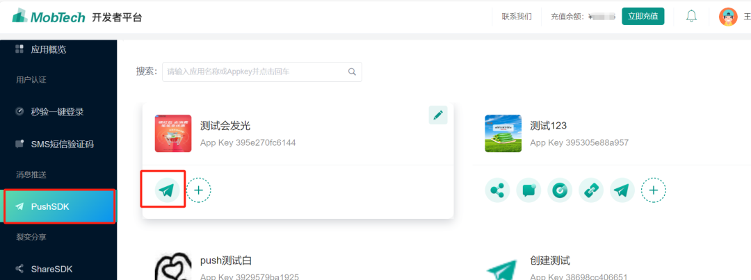The width and height of the screenshot is (751, 280).
Task: Open SMS短信验证码 in the sidebar
Action: click(x=54, y=144)
